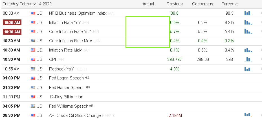Click the Actual column header

(x=148, y=4)
